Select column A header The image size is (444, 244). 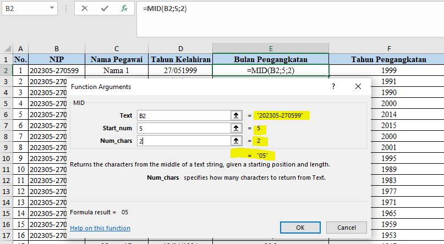coord(20,48)
